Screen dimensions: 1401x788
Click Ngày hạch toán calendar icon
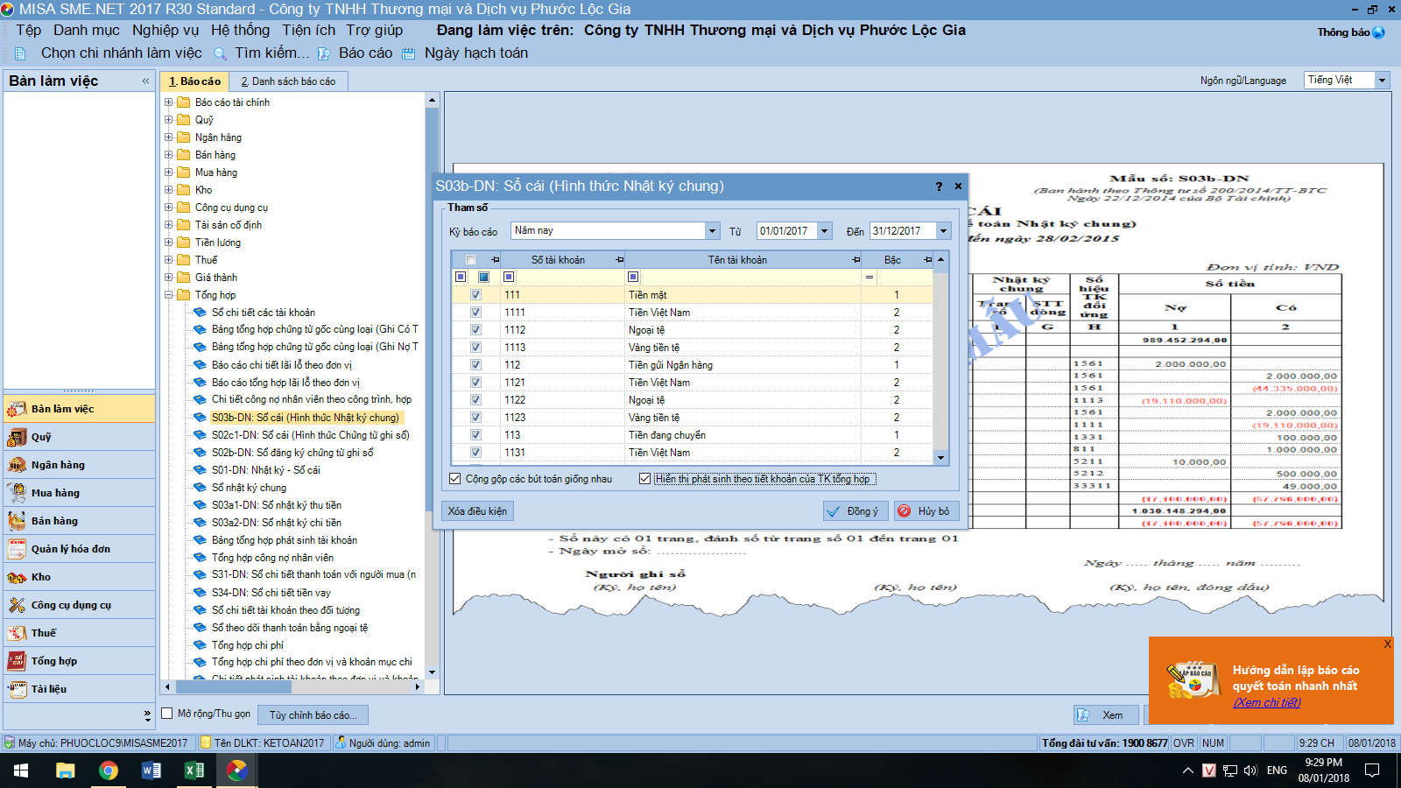(408, 53)
